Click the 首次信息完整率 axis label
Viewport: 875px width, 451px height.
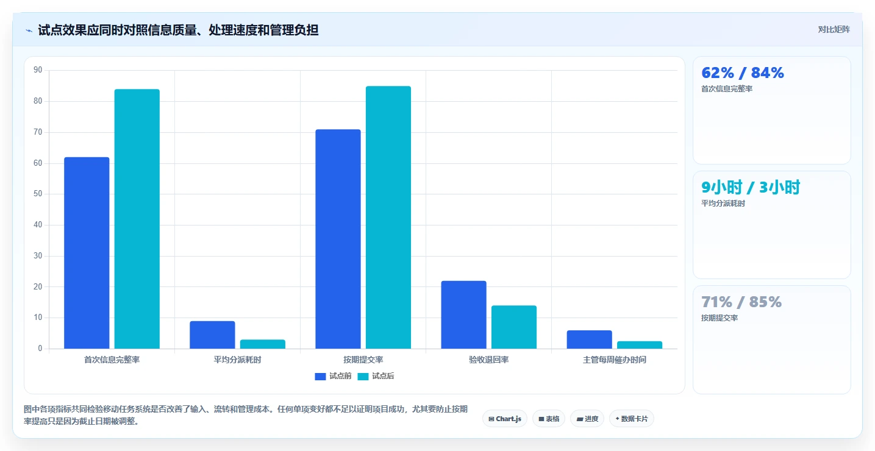coord(112,360)
